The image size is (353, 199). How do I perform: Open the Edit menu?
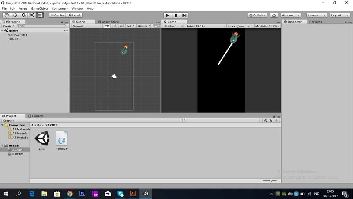[13, 8]
